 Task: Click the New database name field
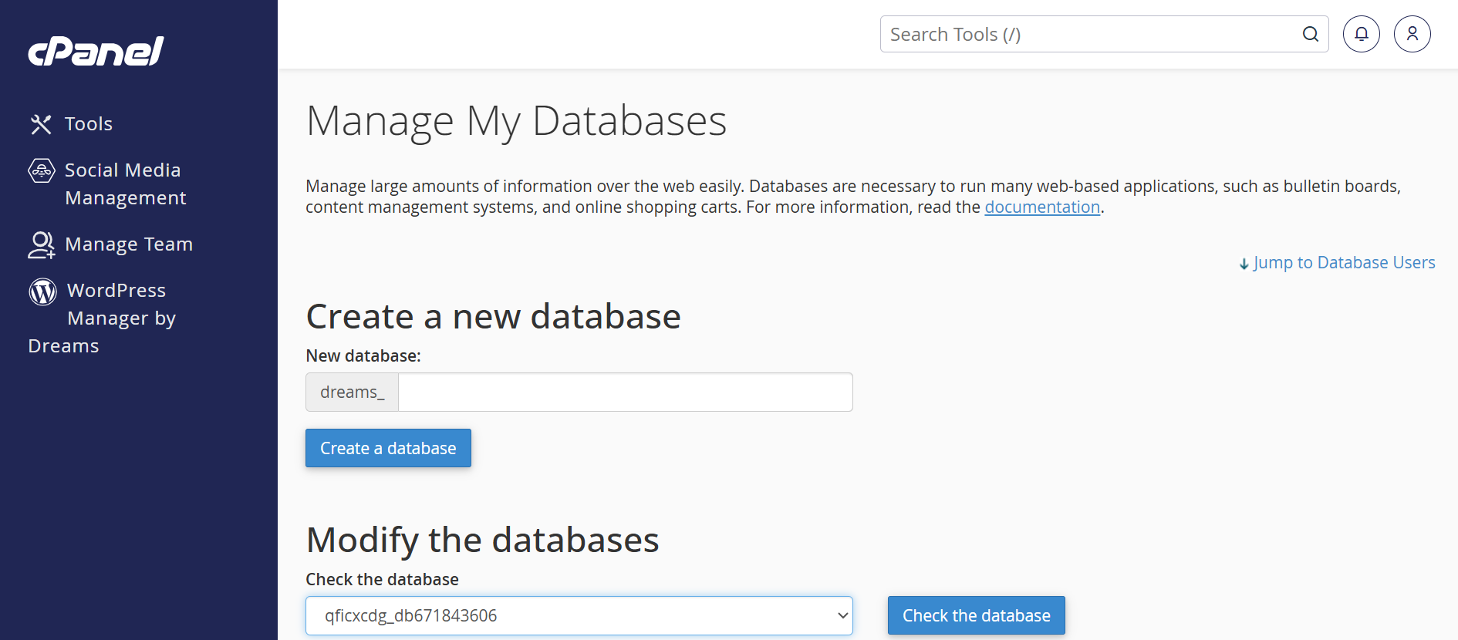click(x=625, y=392)
